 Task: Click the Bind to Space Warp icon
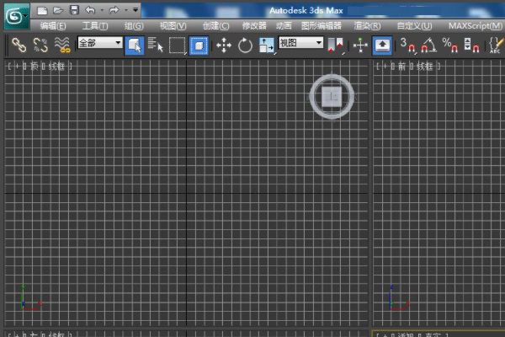(61, 45)
